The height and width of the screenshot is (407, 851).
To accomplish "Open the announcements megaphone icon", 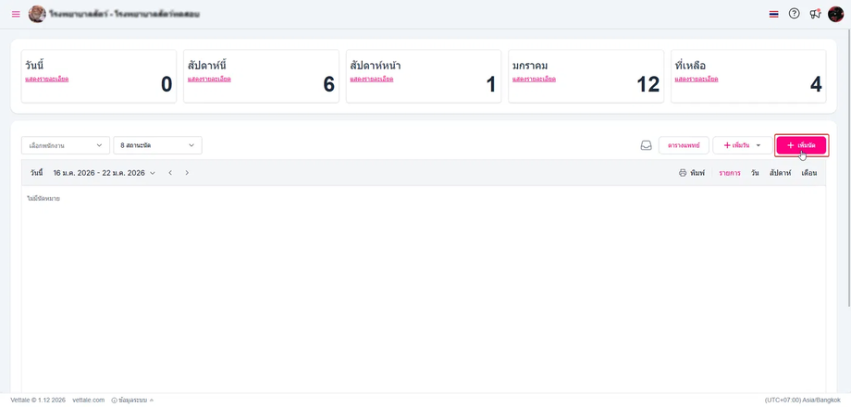I will [815, 14].
